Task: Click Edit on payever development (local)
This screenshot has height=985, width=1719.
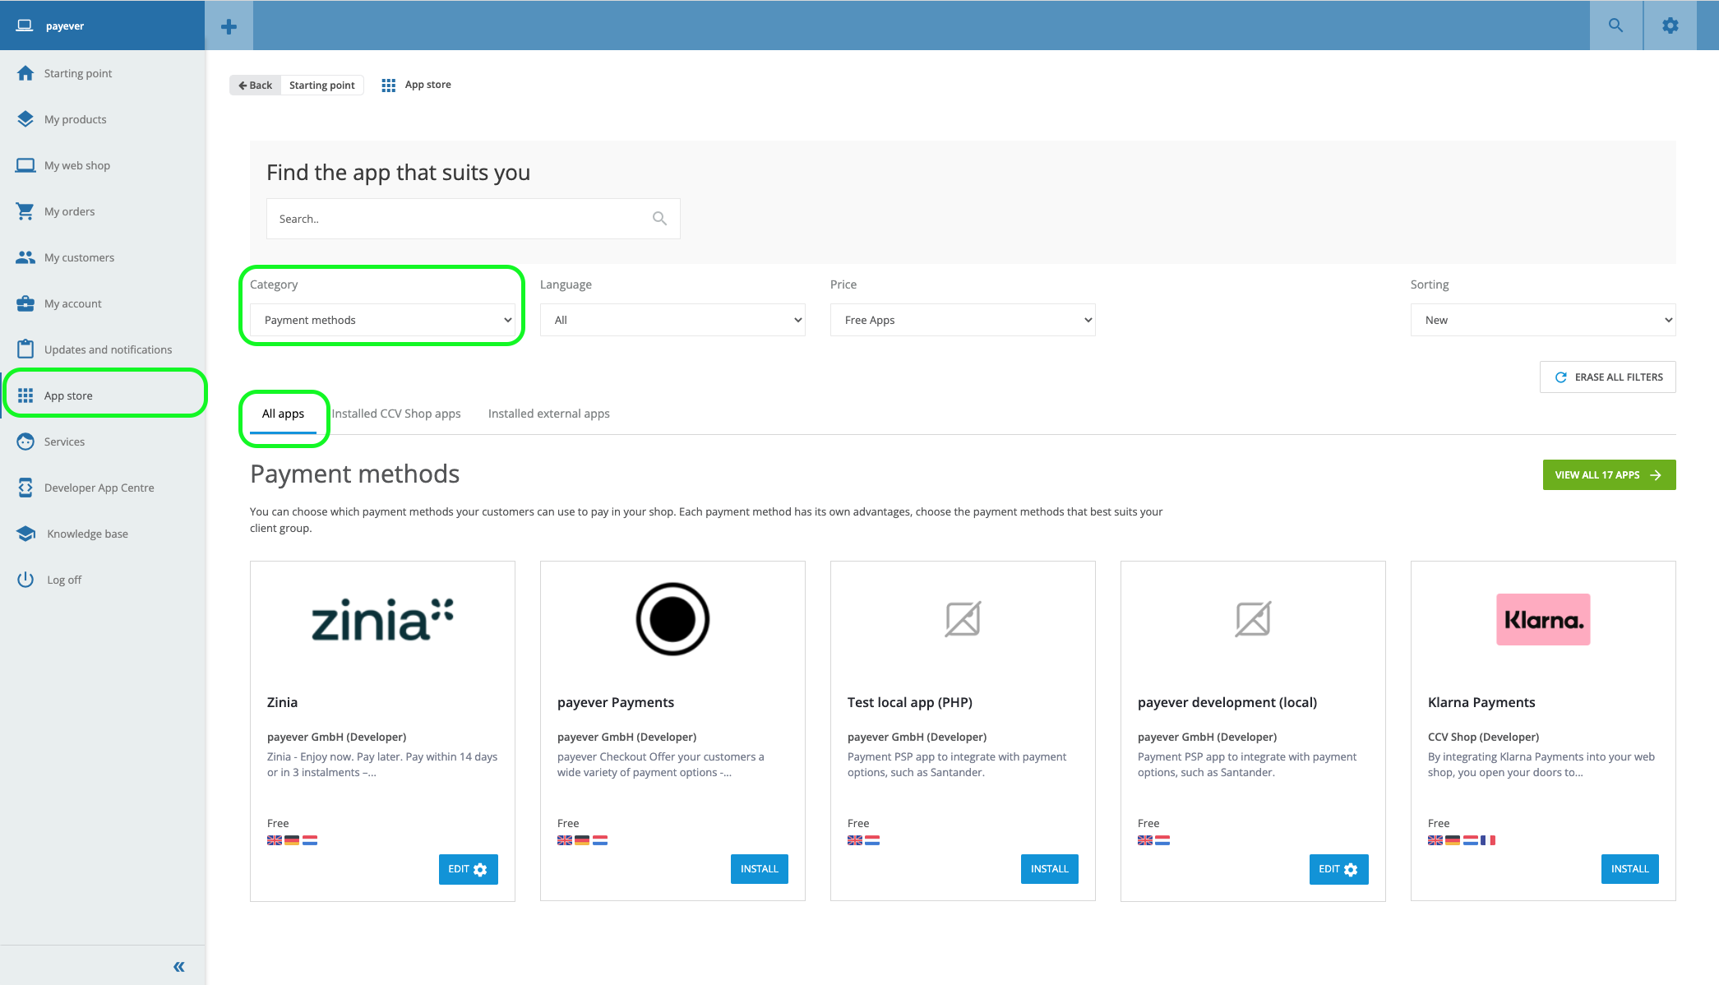Action: (1339, 869)
